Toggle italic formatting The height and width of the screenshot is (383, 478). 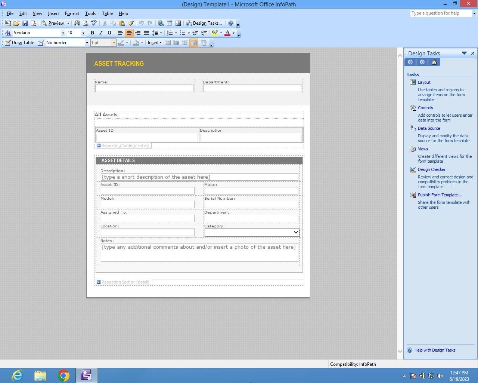coord(100,33)
